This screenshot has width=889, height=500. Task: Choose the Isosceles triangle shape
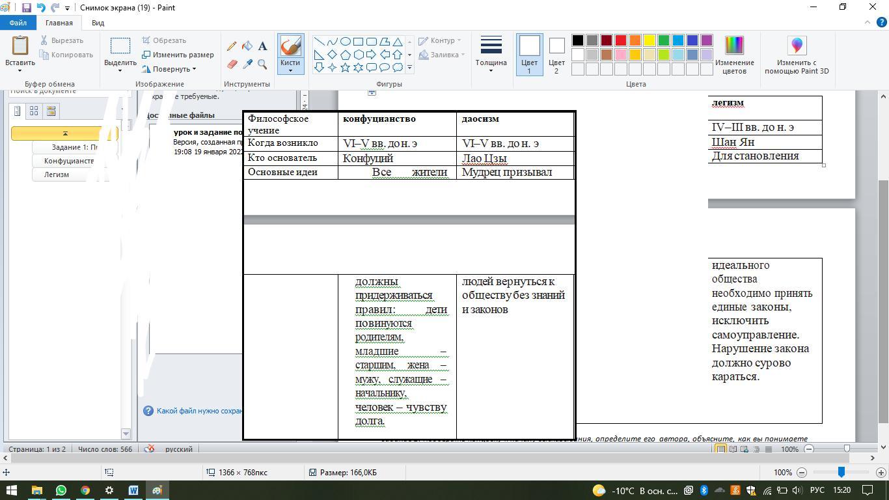pos(398,42)
